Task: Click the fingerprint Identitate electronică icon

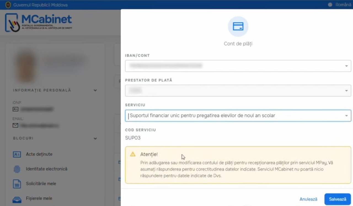Action: click(x=17, y=169)
